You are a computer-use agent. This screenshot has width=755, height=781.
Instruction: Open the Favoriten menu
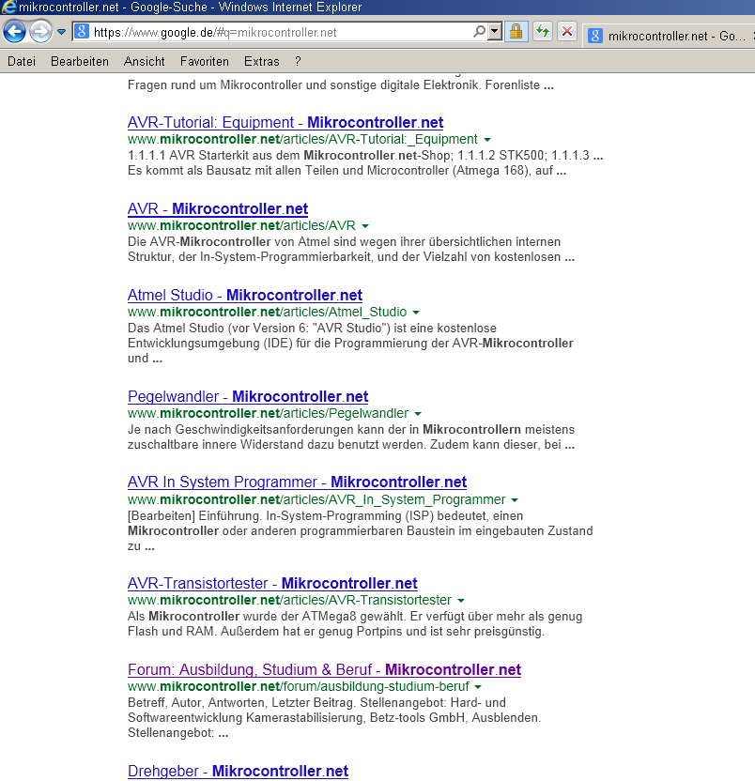[205, 61]
